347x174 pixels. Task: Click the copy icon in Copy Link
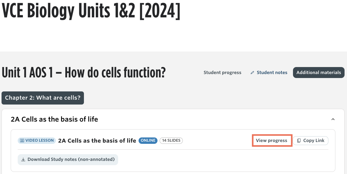pos(299,140)
